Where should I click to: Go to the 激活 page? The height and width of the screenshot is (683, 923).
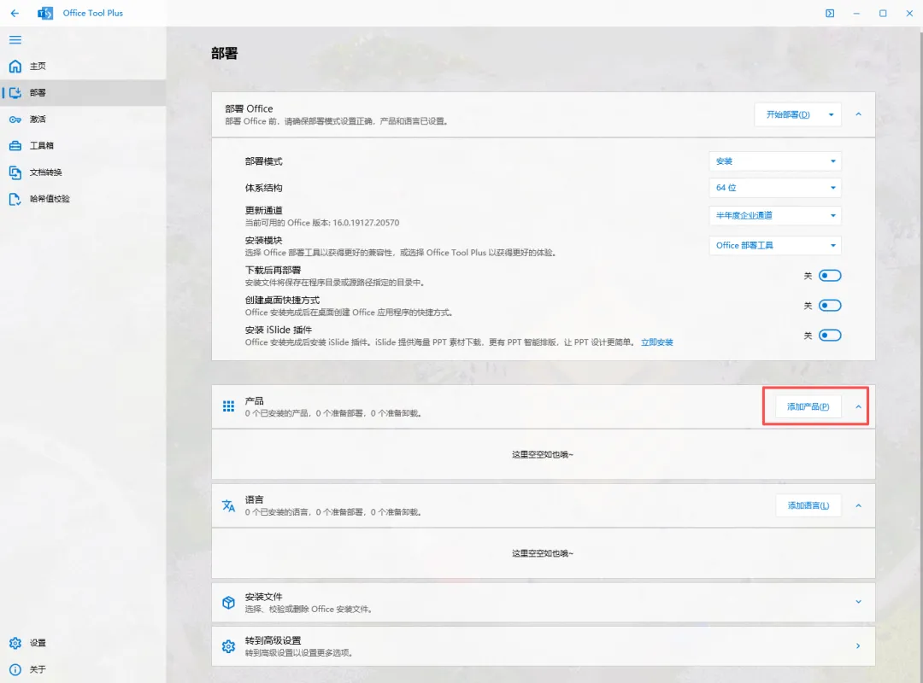pos(83,119)
